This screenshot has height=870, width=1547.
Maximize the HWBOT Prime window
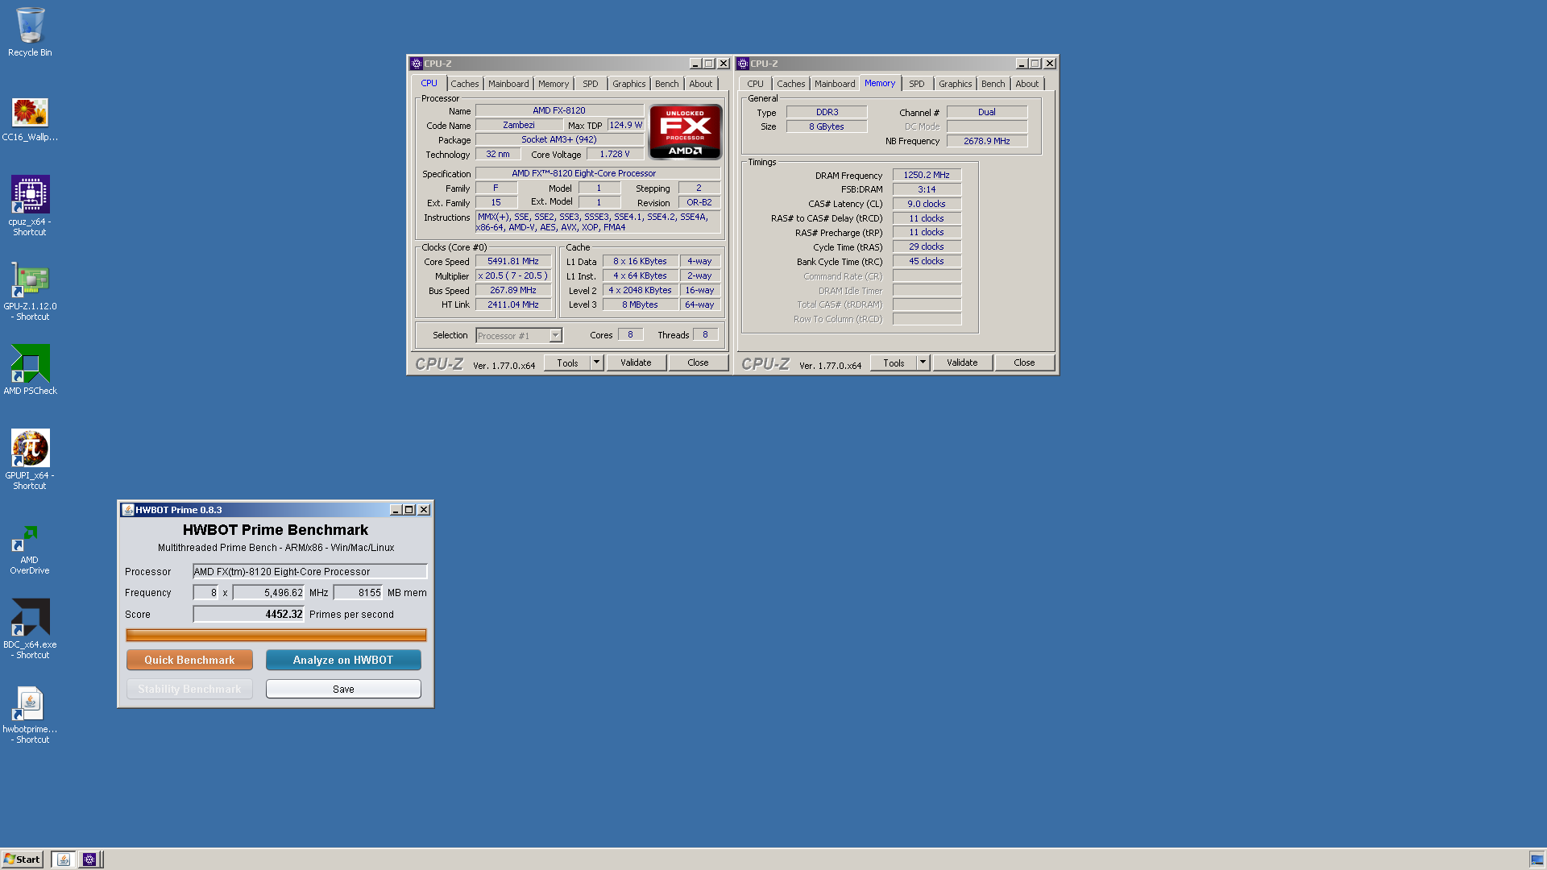[x=409, y=510]
